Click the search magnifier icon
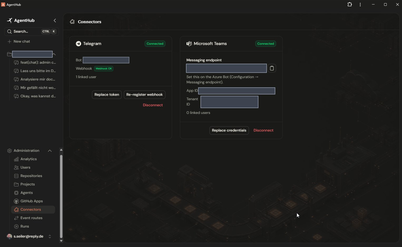This screenshot has height=247, width=402. 9,32
